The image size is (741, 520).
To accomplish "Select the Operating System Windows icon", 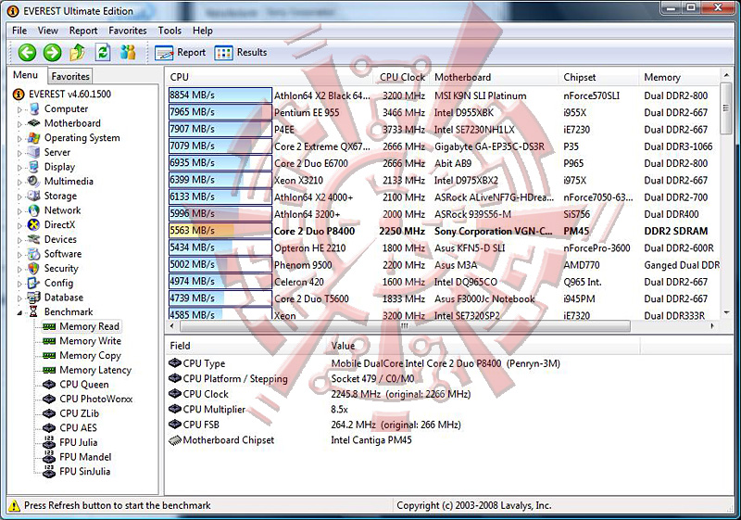I will click(33, 137).
